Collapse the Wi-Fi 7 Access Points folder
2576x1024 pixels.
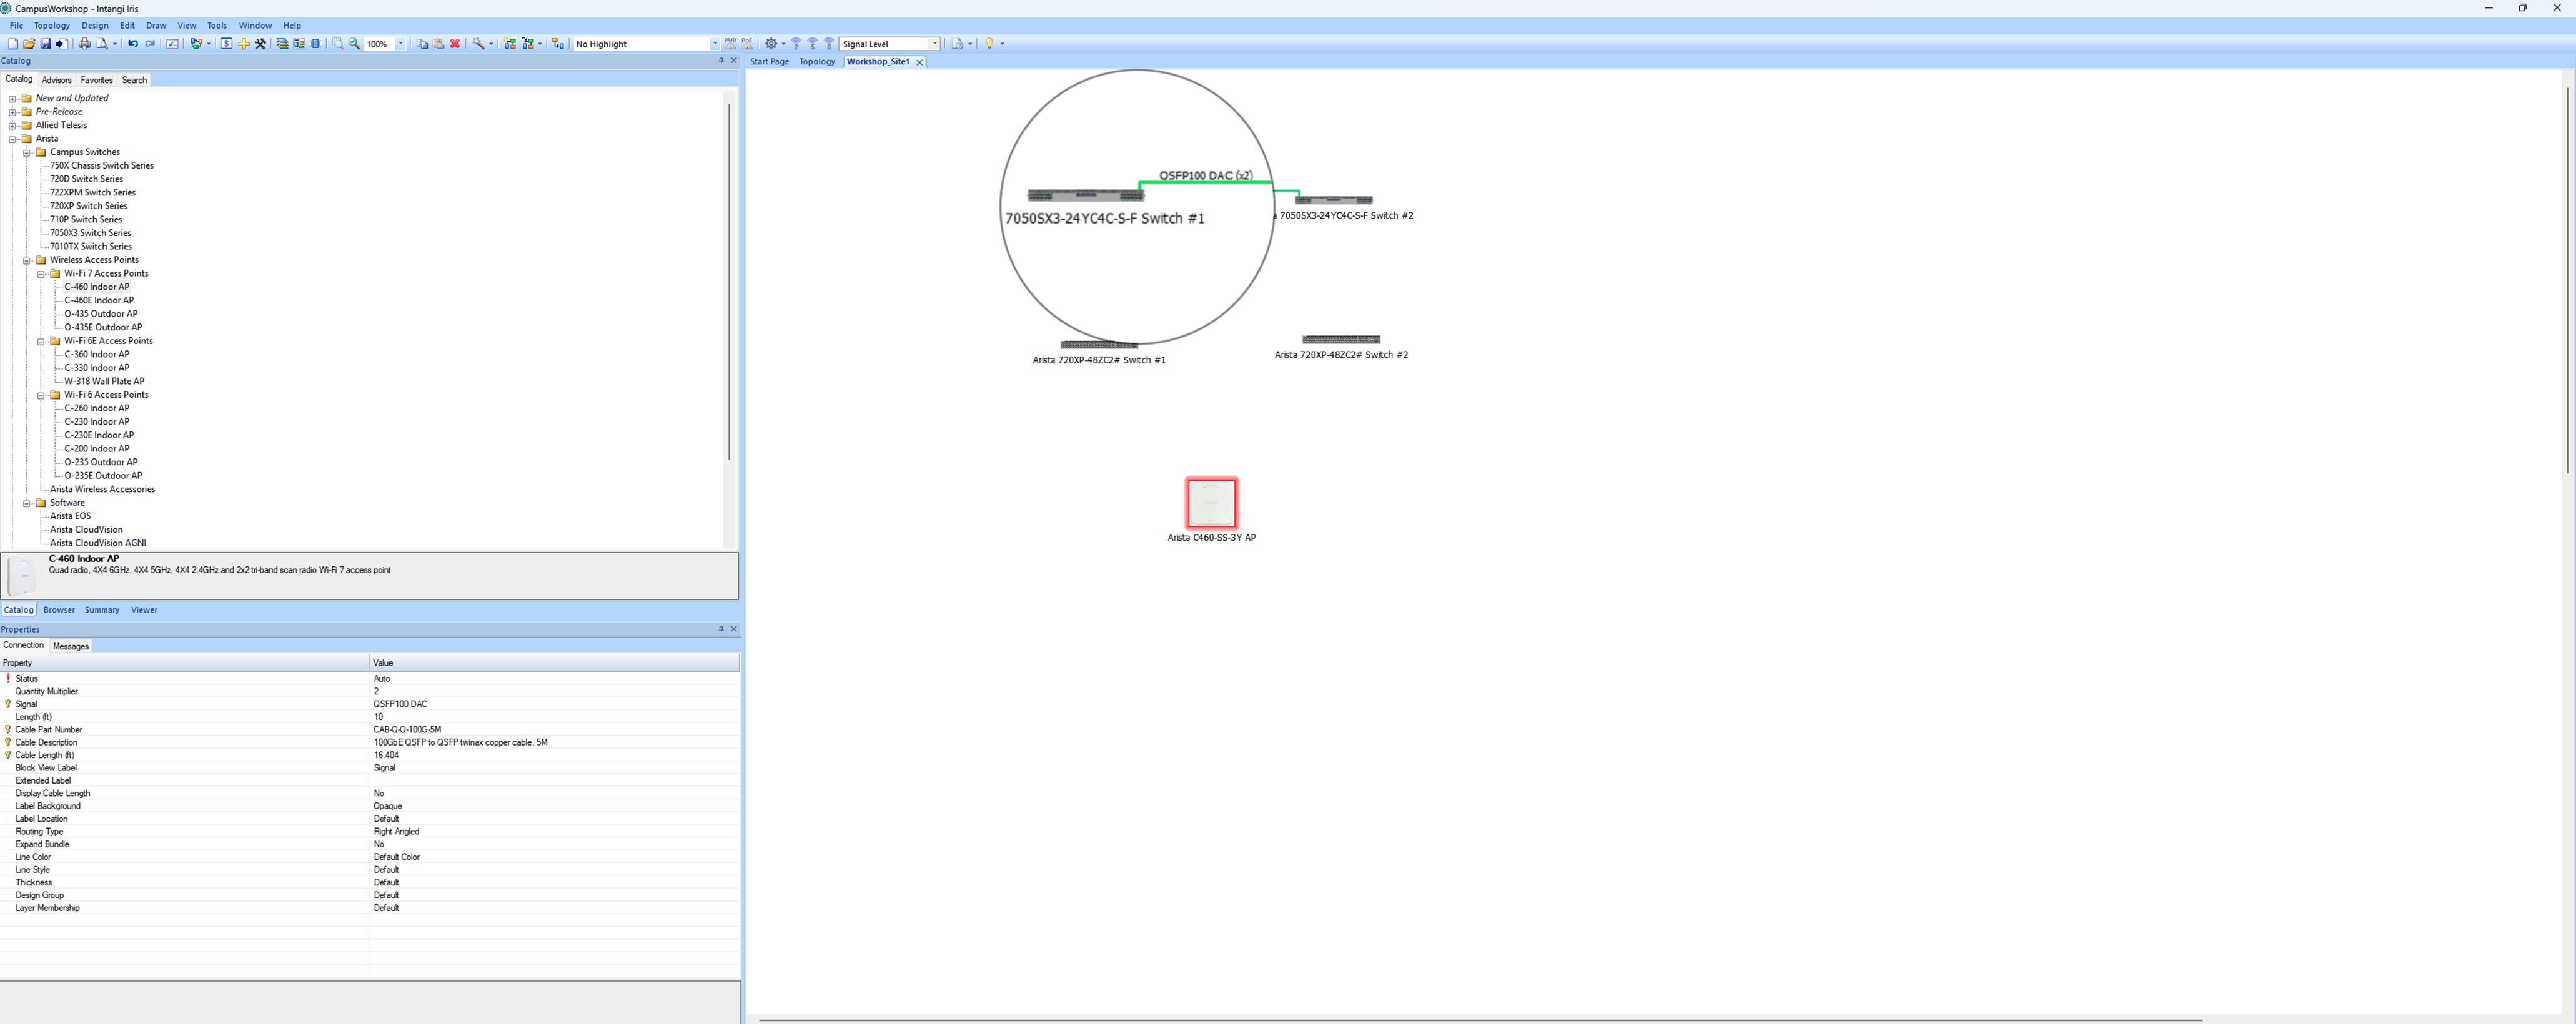(42, 273)
